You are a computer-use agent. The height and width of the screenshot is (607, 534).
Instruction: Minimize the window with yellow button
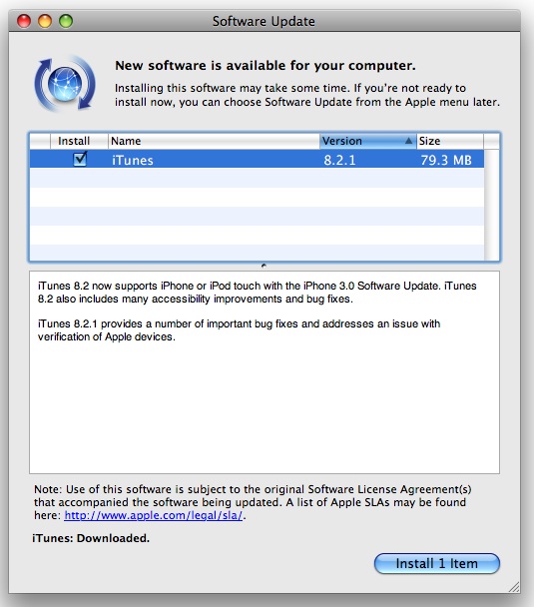45,21
